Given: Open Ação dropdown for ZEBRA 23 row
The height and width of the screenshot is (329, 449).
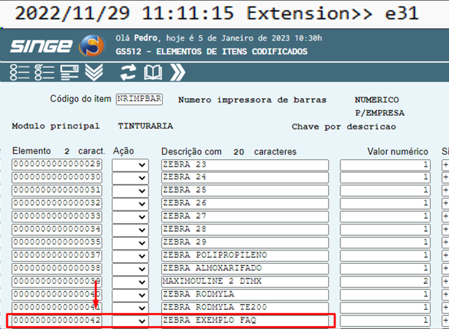Looking at the screenshot, I should click(130, 165).
